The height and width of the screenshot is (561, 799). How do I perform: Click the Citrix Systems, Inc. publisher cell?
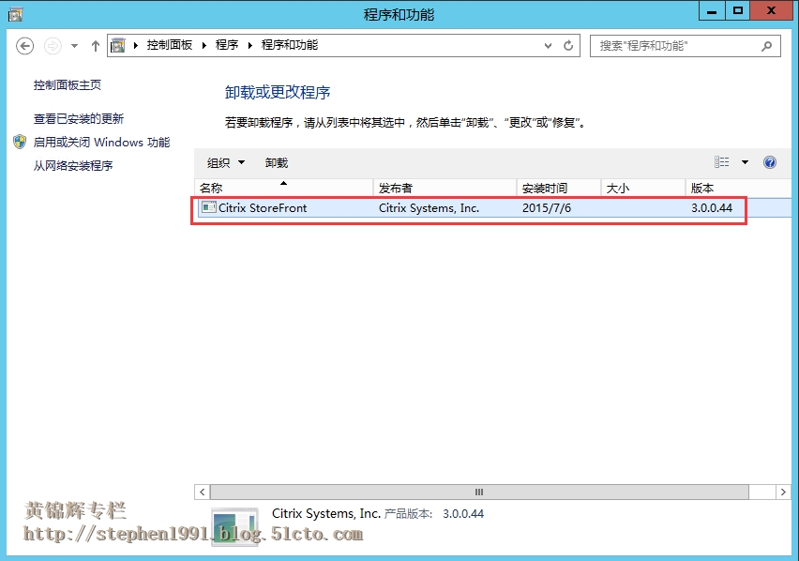[430, 208]
